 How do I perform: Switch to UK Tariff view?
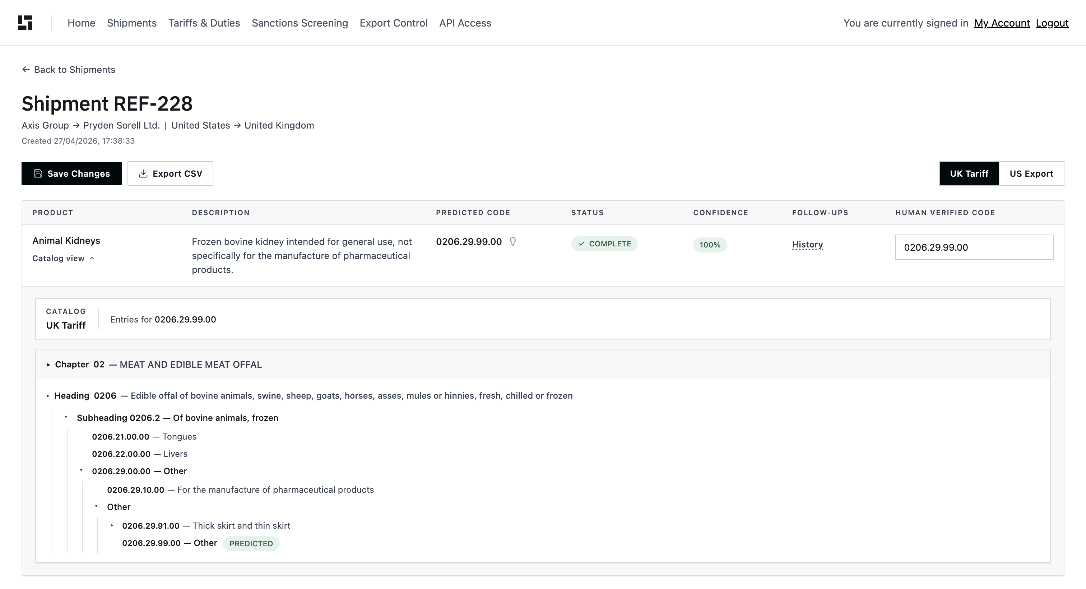[969, 174]
